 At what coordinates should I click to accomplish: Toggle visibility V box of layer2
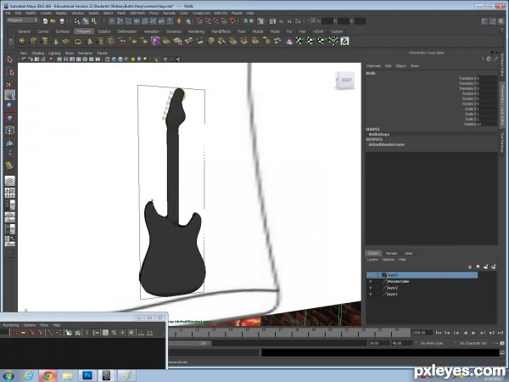(x=371, y=288)
